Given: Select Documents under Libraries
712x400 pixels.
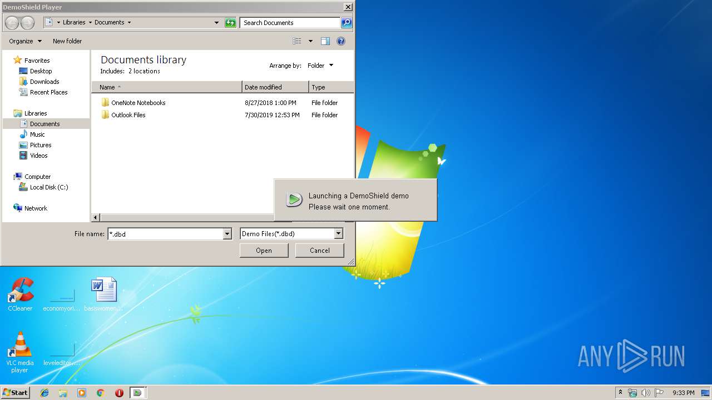Looking at the screenshot, I should (x=44, y=124).
